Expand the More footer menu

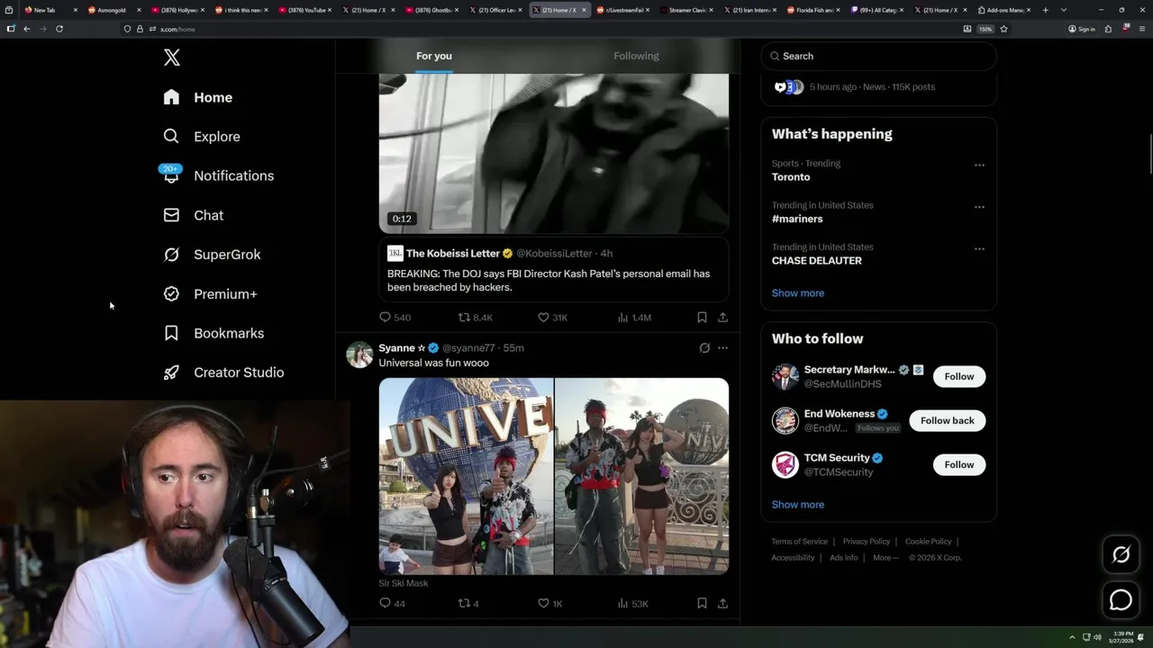tap(885, 558)
